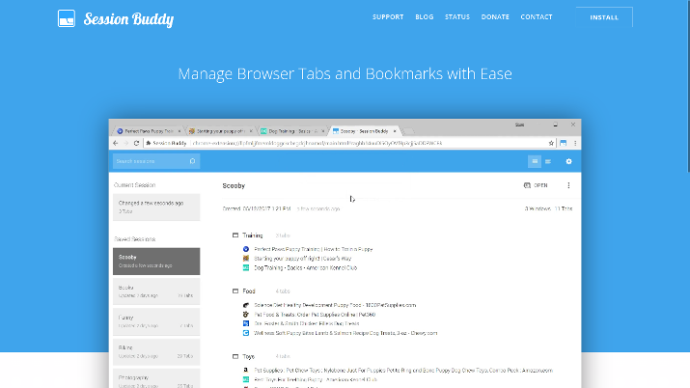This screenshot has height=388, width=690.
Task: Select the Scooby saved session
Action: 156,262
